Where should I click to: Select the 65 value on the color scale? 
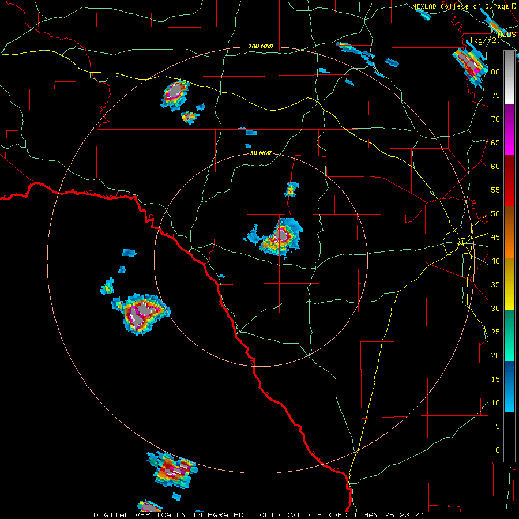click(495, 142)
